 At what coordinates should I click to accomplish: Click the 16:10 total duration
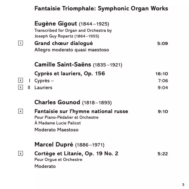pos(162,74)
